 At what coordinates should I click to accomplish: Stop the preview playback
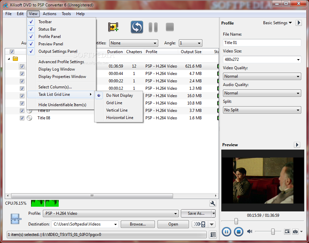pos(238,232)
